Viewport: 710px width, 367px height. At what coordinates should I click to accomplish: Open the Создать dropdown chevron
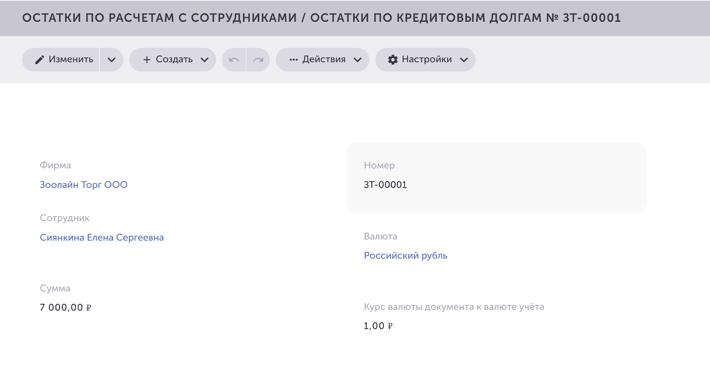click(x=205, y=59)
